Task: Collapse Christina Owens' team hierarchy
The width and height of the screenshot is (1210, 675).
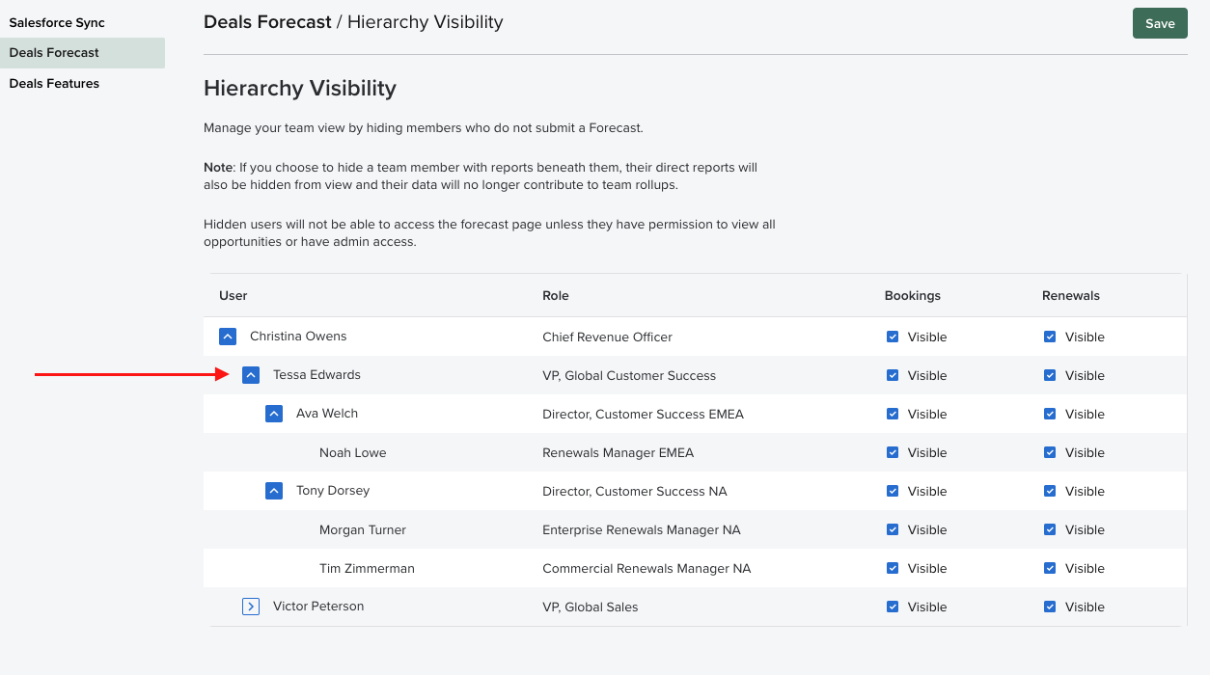Action: tap(228, 336)
